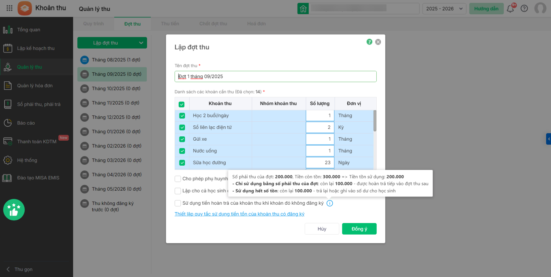Click the school home icon in header
551x277 pixels.
click(303, 9)
